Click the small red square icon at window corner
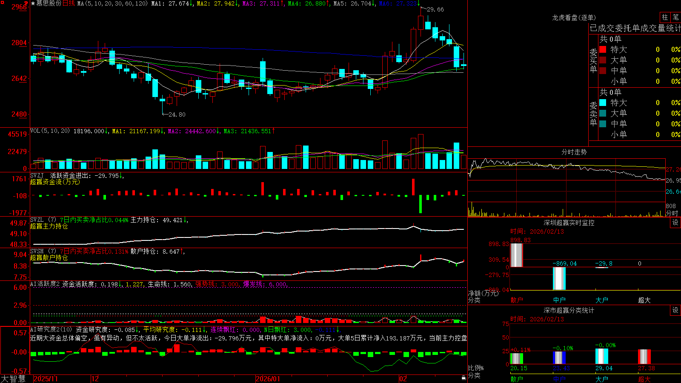Screen dimensions: 681x383 (2, 3)
